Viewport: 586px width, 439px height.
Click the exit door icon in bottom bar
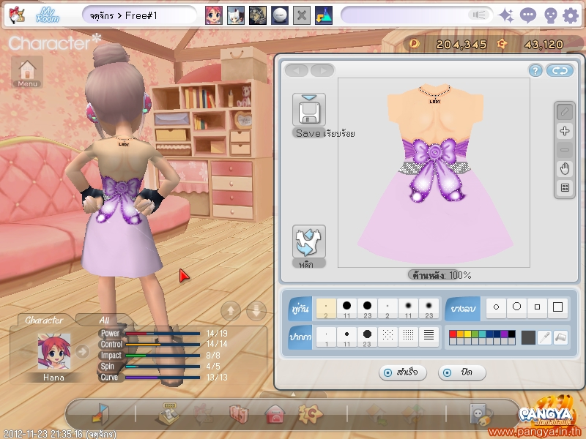(x=100, y=413)
